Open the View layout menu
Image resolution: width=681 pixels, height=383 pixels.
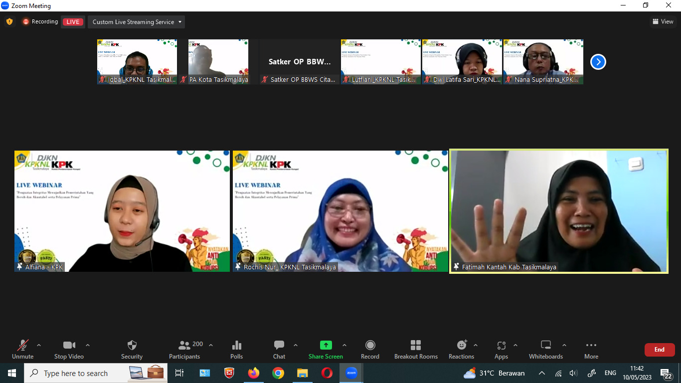point(663,21)
